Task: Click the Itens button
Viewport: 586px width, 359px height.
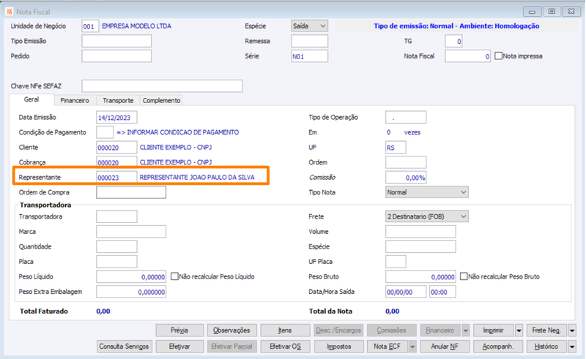Action: coord(285,330)
